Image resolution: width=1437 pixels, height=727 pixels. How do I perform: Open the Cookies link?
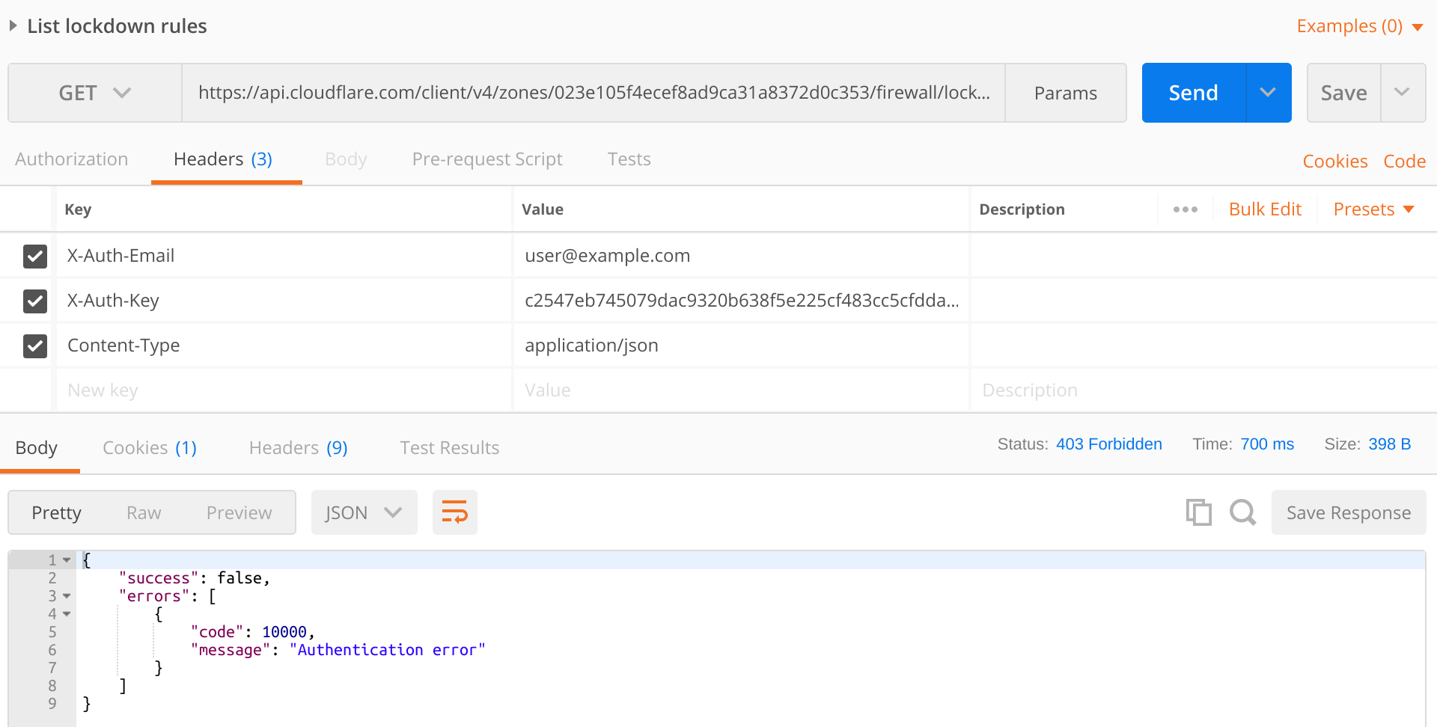click(x=1334, y=162)
